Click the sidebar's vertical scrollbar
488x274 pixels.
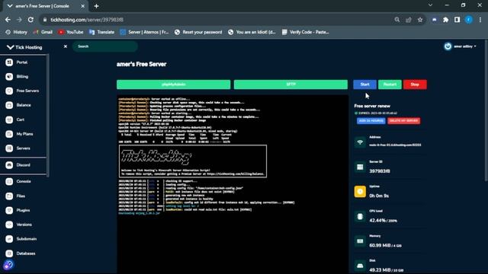[x=47, y=116]
